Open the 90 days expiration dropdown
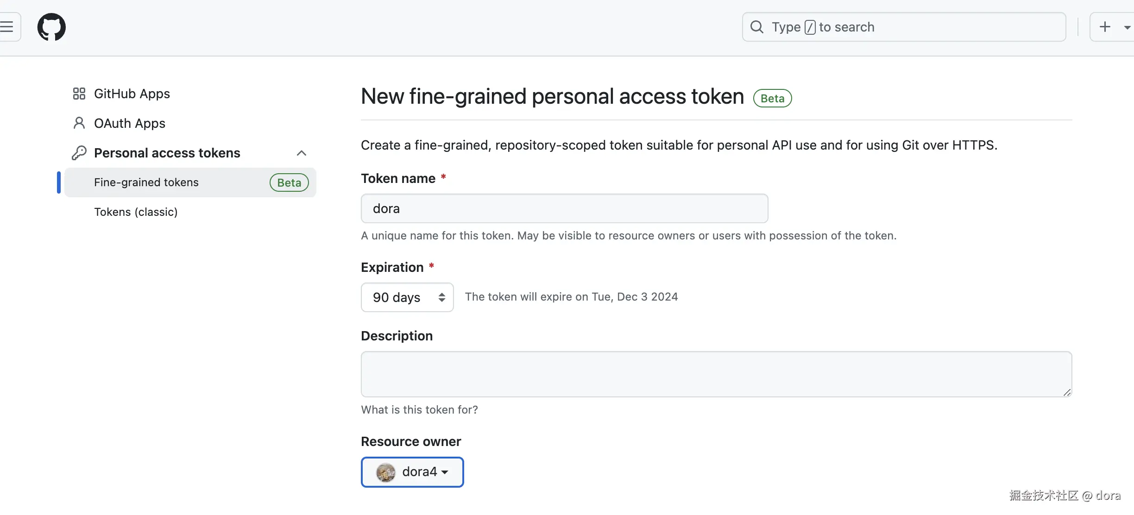 (x=407, y=297)
